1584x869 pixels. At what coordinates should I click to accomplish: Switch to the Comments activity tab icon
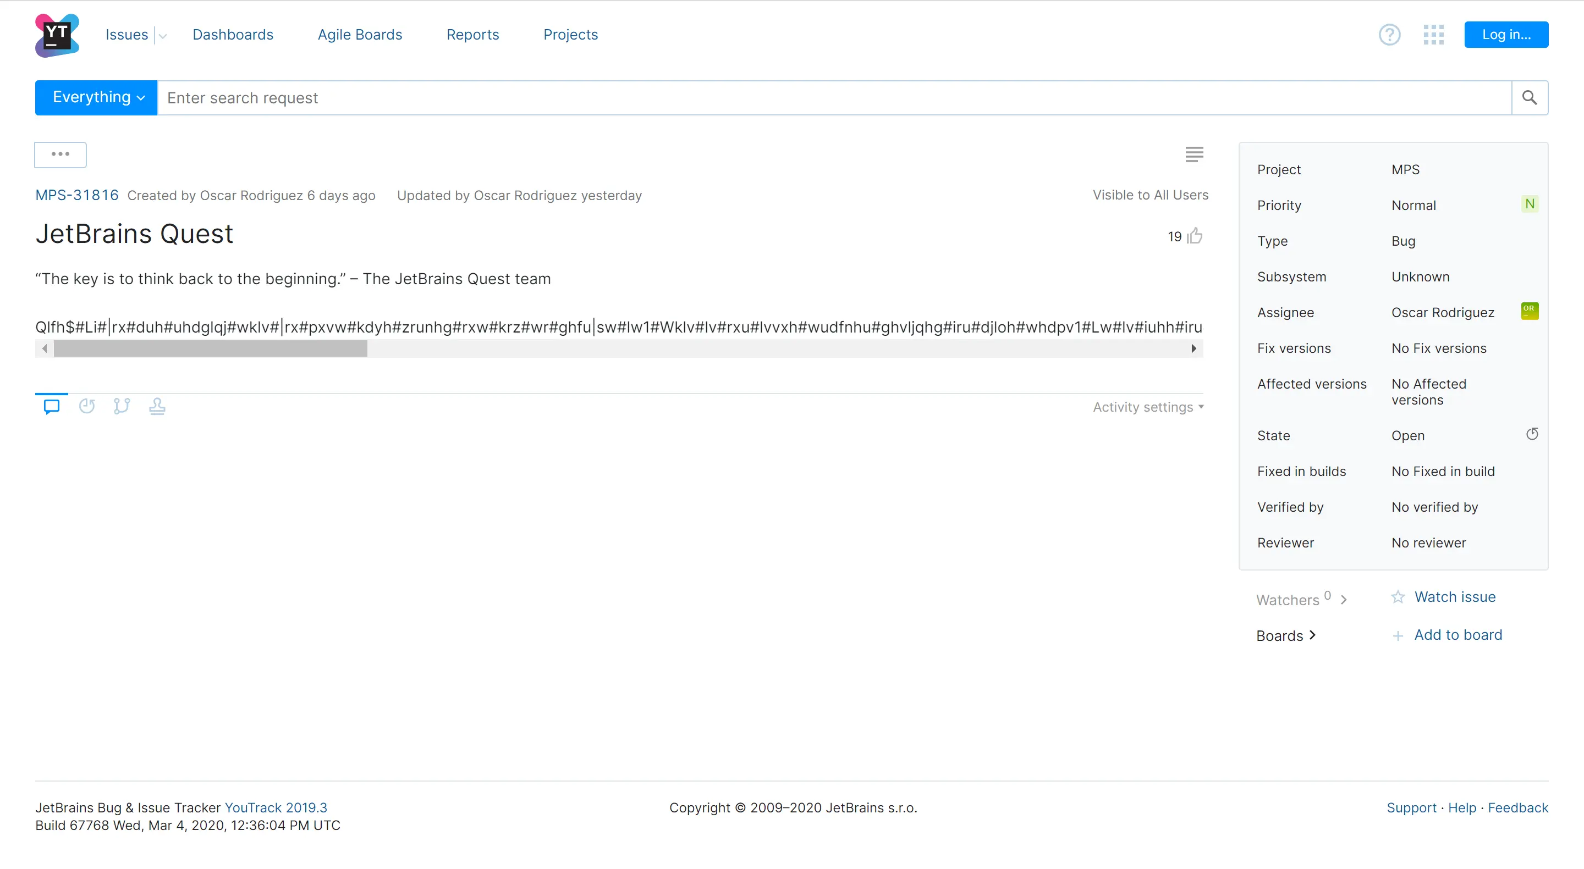click(x=52, y=406)
